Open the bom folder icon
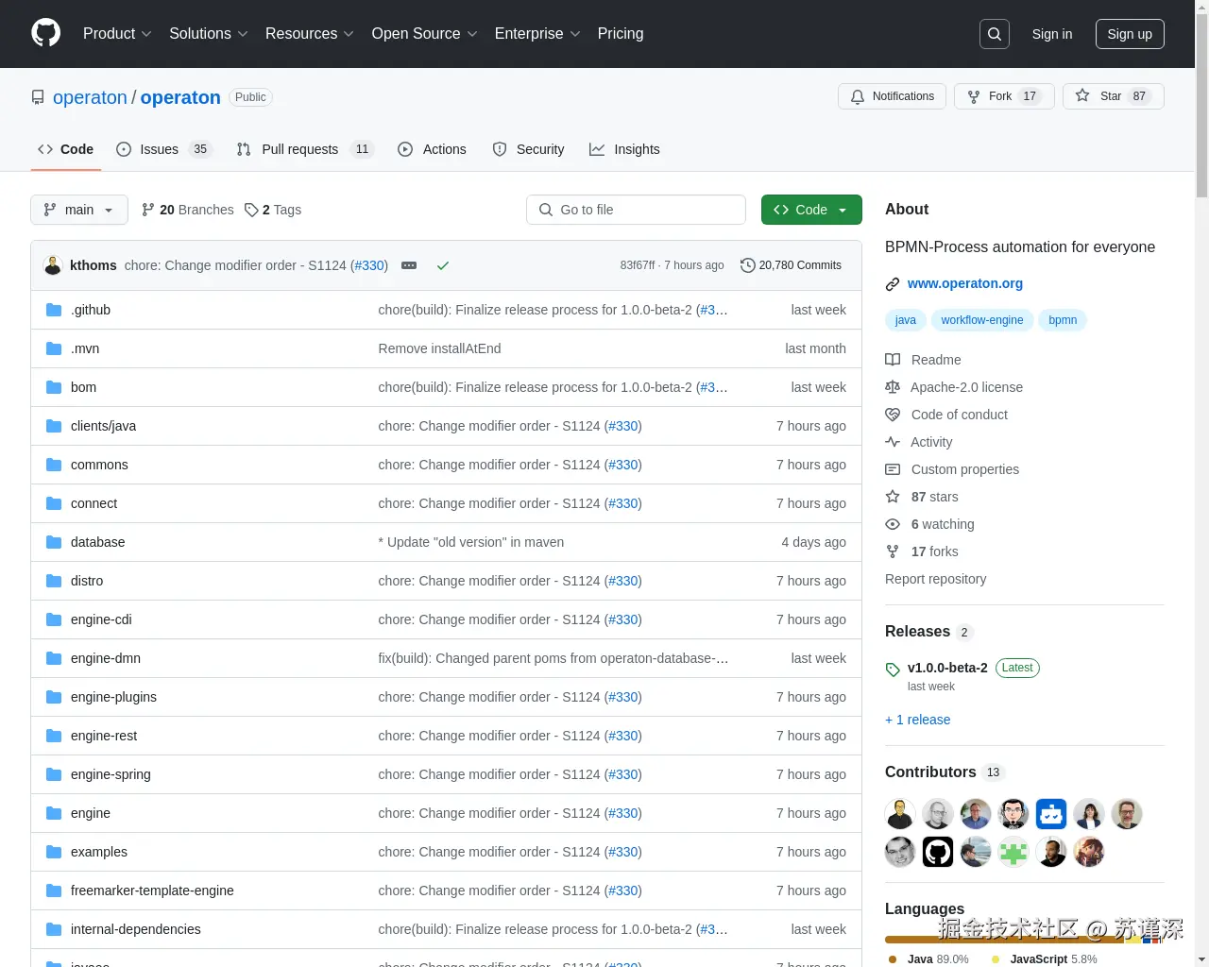Viewport: 1209px width, 967px height. coord(54,387)
